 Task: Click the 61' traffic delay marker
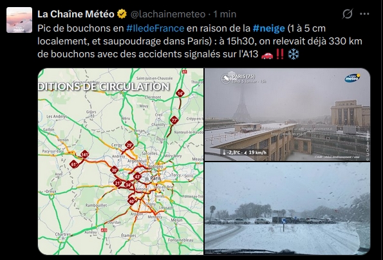[74, 164]
